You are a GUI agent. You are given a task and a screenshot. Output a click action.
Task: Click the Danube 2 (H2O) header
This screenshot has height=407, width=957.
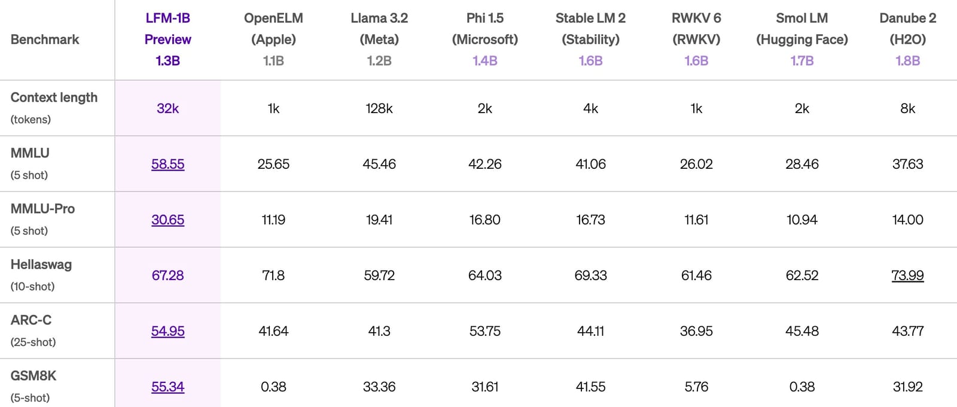click(907, 40)
